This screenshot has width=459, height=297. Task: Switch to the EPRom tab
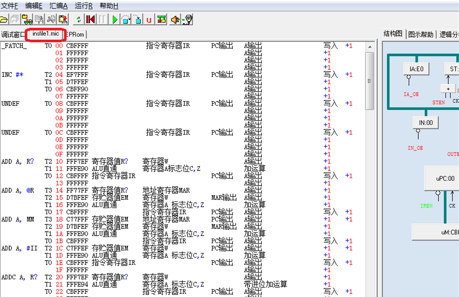pyautogui.click(x=76, y=35)
